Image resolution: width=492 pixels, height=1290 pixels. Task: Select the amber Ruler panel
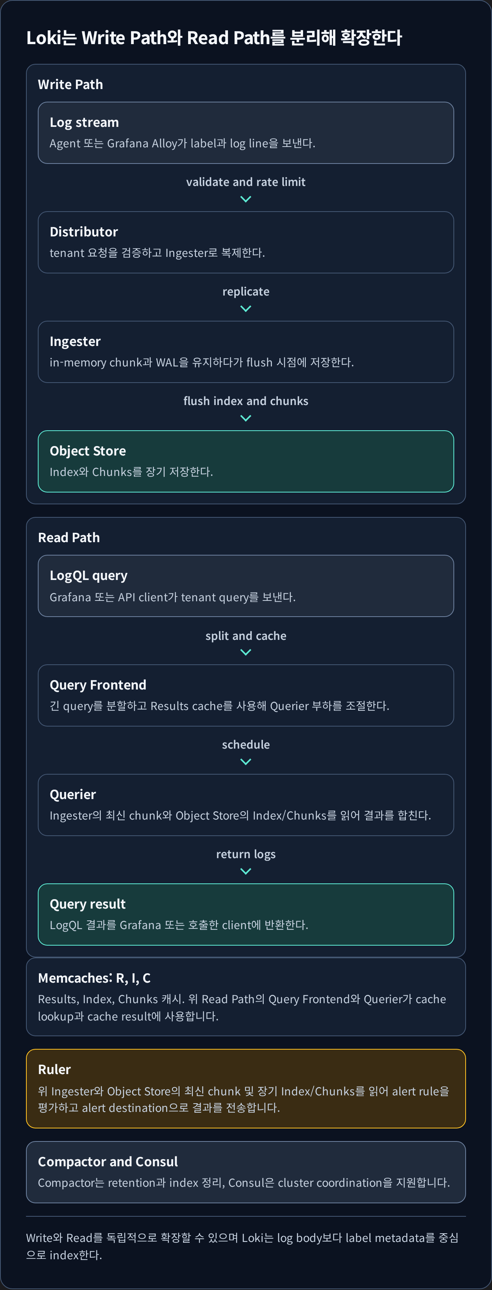pos(246,1089)
